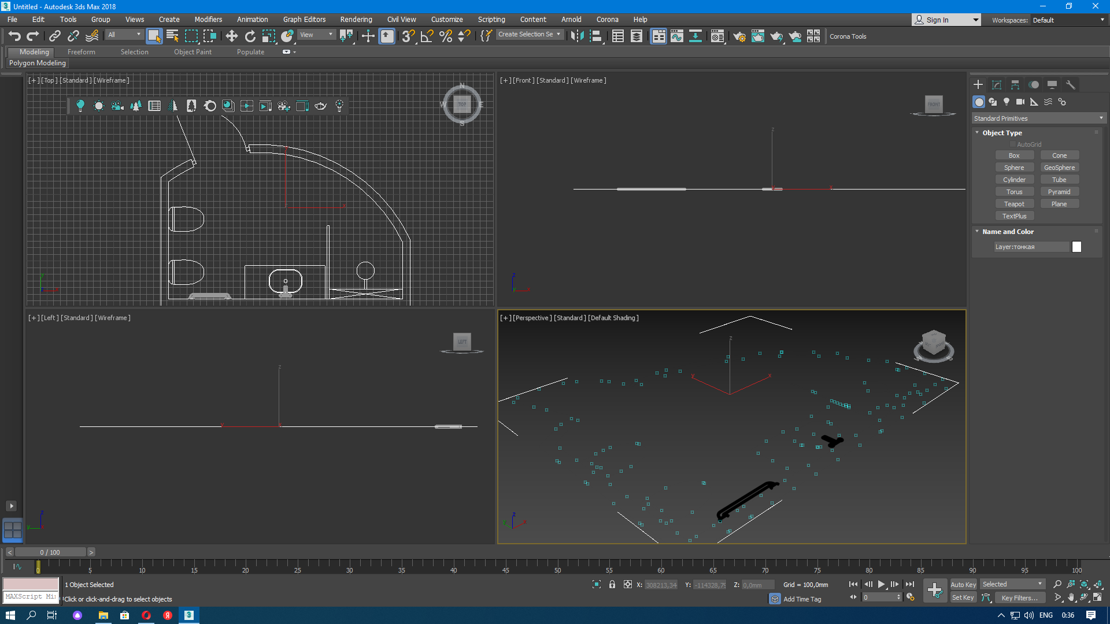
Task: Click the Rendering menu item
Action: (x=356, y=19)
